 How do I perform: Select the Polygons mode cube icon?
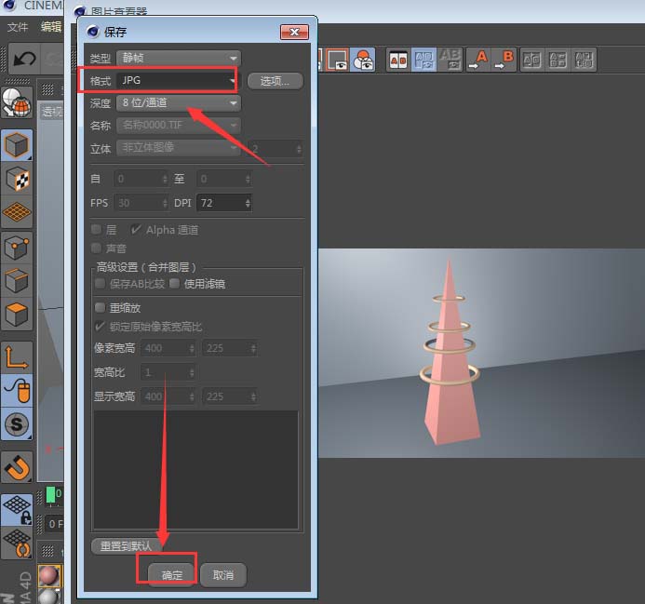(x=17, y=314)
